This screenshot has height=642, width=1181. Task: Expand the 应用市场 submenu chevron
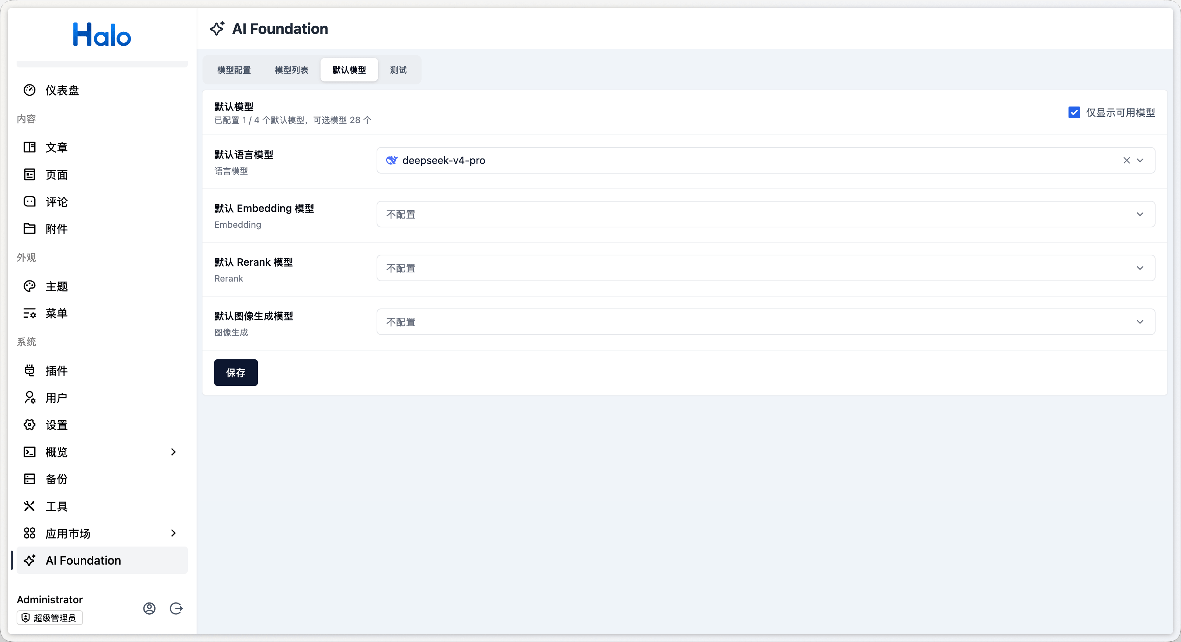click(173, 533)
